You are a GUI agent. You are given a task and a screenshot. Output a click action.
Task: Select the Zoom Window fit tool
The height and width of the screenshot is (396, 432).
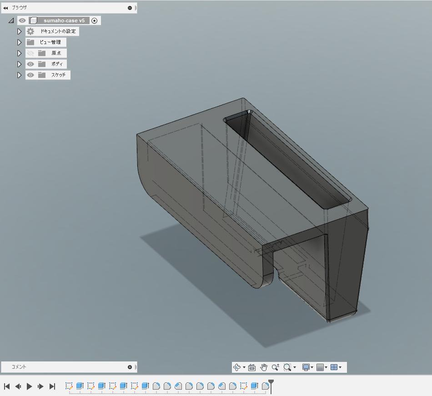(287, 367)
